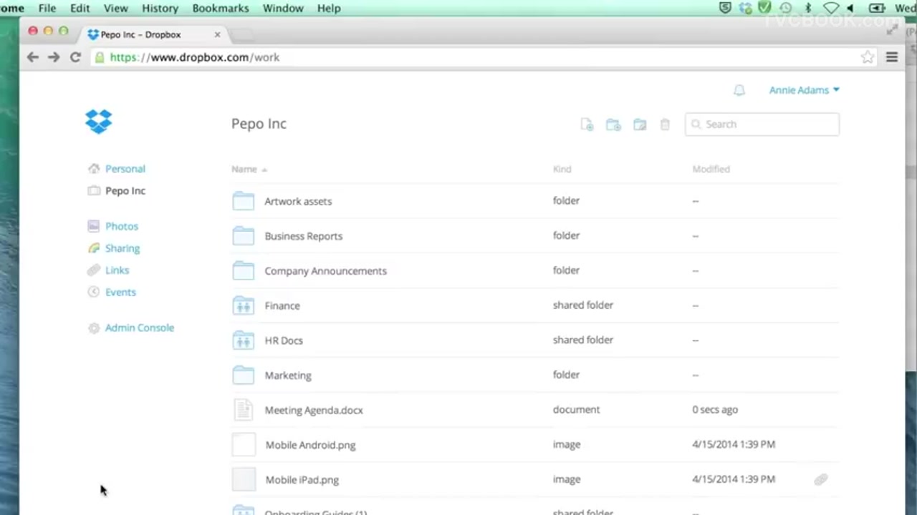Open the Mobile iPad.png file name
Image resolution: width=917 pixels, height=515 pixels.
[x=302, y=480]
